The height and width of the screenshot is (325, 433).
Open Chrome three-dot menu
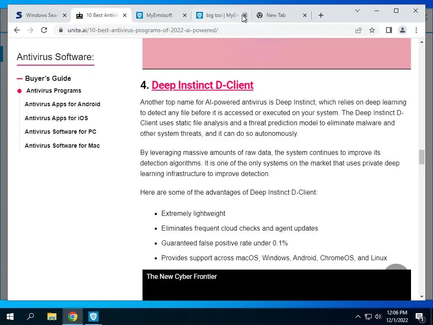(x=416, y=30)
